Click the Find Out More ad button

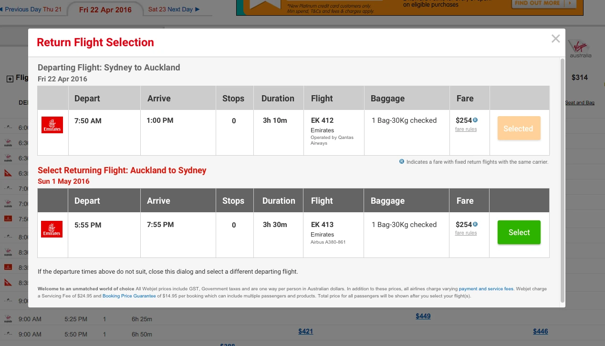544,3
